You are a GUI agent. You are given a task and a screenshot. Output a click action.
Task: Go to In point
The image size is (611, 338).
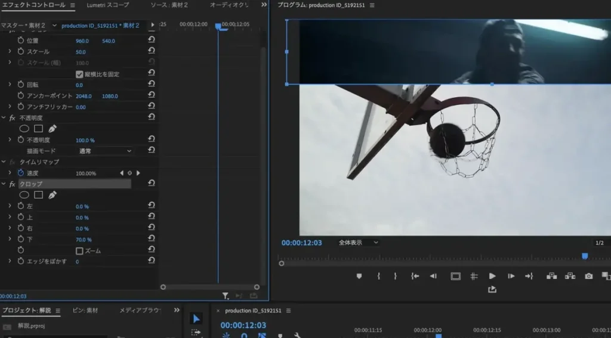(x=415, y=276)
